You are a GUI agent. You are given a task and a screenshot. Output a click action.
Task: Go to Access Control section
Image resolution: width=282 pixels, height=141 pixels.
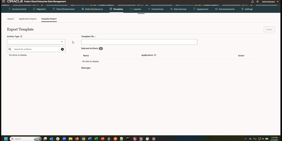pyautogui.click(x=17, y=9)
